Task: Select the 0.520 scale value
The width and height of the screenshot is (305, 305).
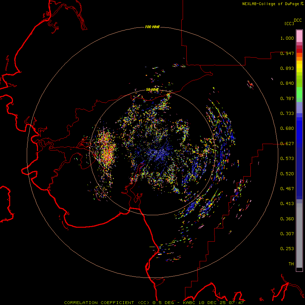Action: [287, 174]
